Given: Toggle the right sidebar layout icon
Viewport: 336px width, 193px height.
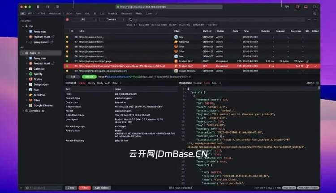Looking at the screenshot, I should [315, 7].
